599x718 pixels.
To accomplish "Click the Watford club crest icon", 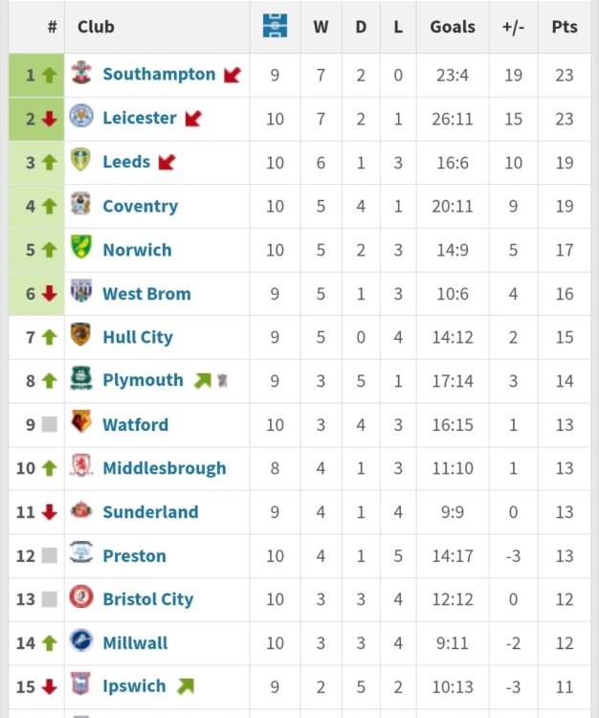I will pos(81,423).
